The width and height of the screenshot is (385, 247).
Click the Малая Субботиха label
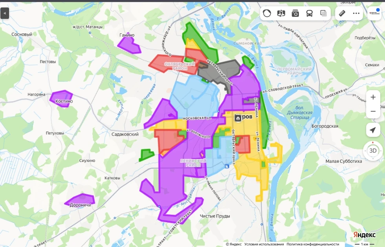[x=344, y=161]
